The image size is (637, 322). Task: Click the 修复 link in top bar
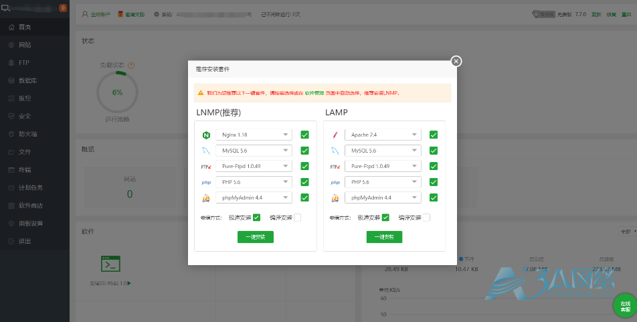pyautogui.click(x=612, y=14)
